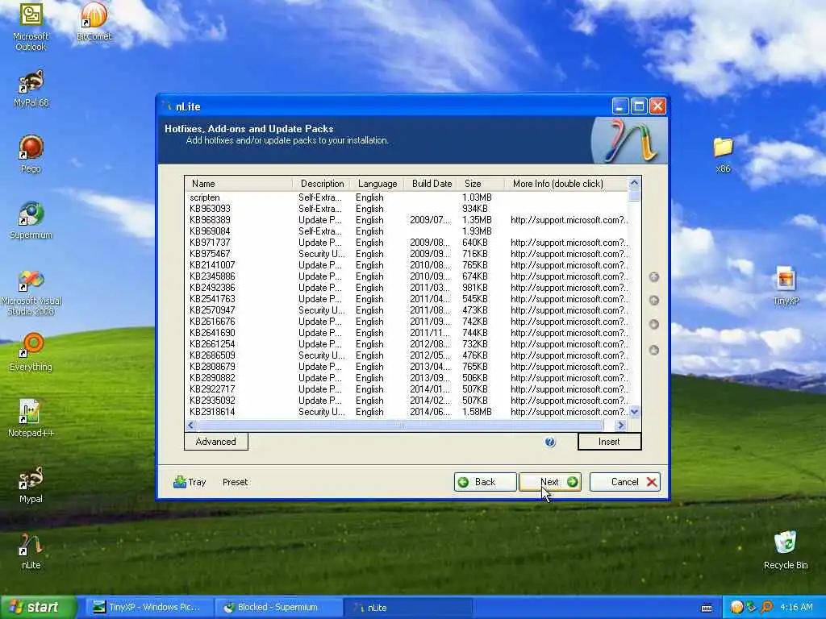Select the KB2641690 row
Viewport: 826px width, 619px height.
pyautogui.click(x=407, y=333)
